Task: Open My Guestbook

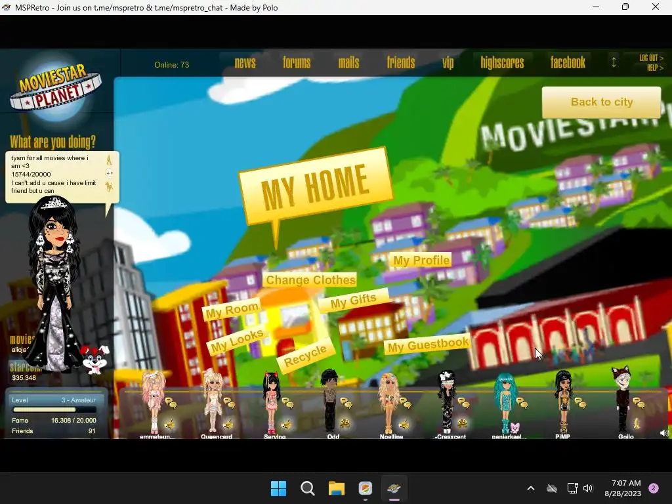Action: (427, 345)
